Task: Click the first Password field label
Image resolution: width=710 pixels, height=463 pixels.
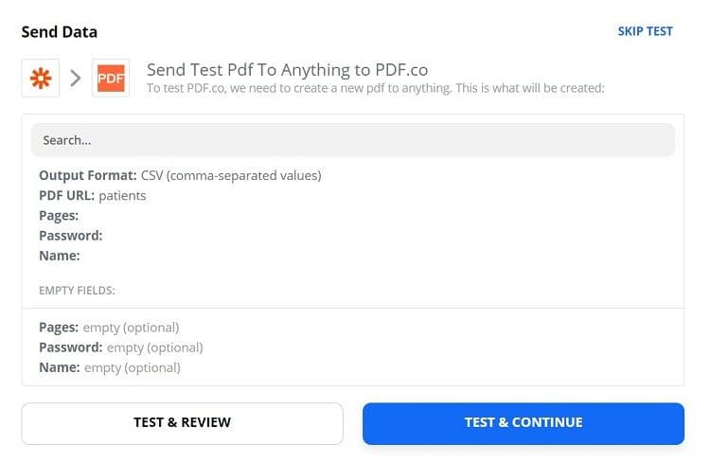Action: tap(71, 235)
